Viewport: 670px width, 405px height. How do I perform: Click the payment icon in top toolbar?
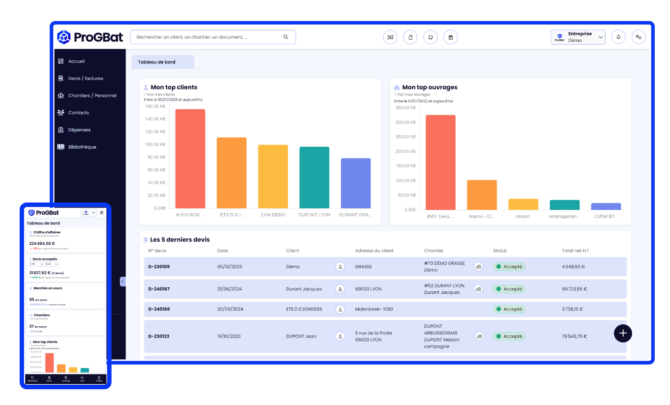(390, 37)
